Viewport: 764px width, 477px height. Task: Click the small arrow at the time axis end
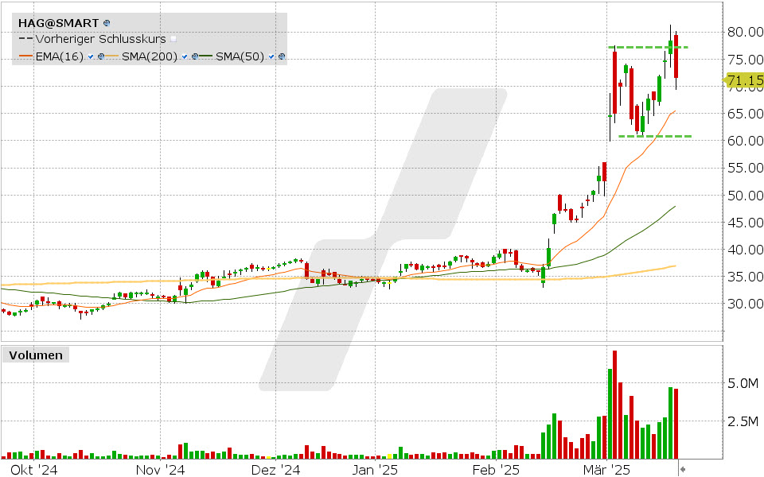(x=683, y=469)
